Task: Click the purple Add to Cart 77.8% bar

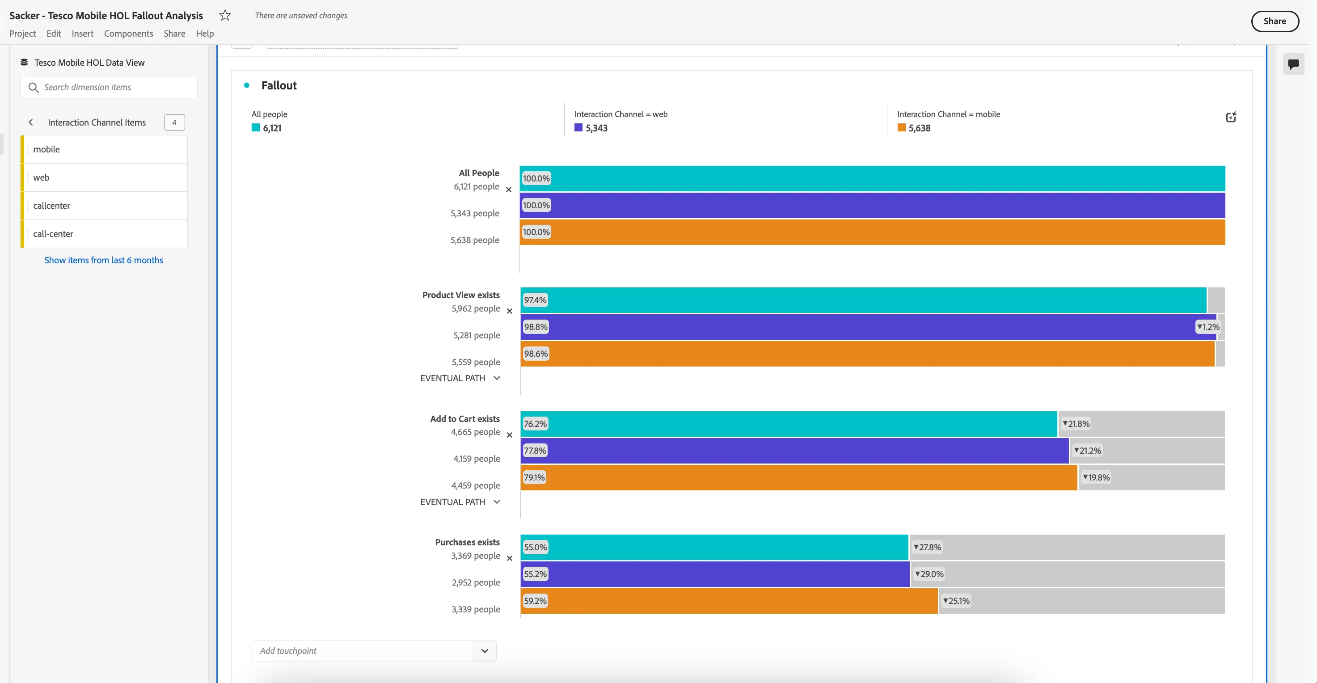Action: [794, 451]
